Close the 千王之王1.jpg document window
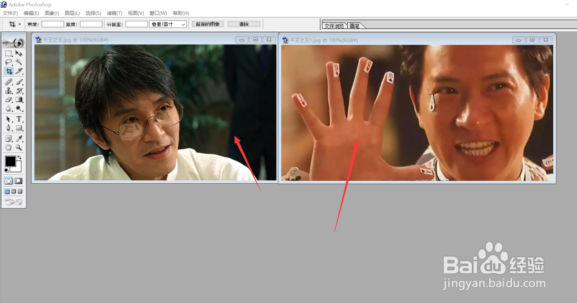Viewport: 577px width, 303px height. click(x=546, y=40)
